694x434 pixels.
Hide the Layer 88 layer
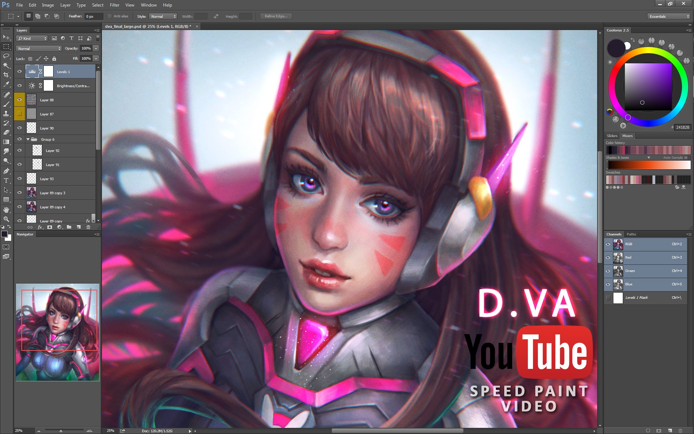point(20,99)
